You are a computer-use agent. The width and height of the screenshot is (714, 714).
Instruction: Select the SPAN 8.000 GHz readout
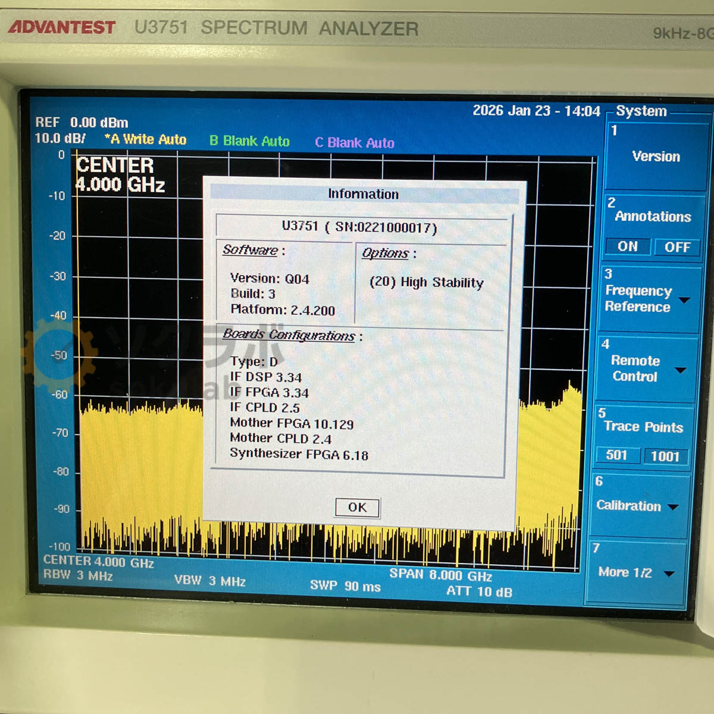click(x=440, y=575)
